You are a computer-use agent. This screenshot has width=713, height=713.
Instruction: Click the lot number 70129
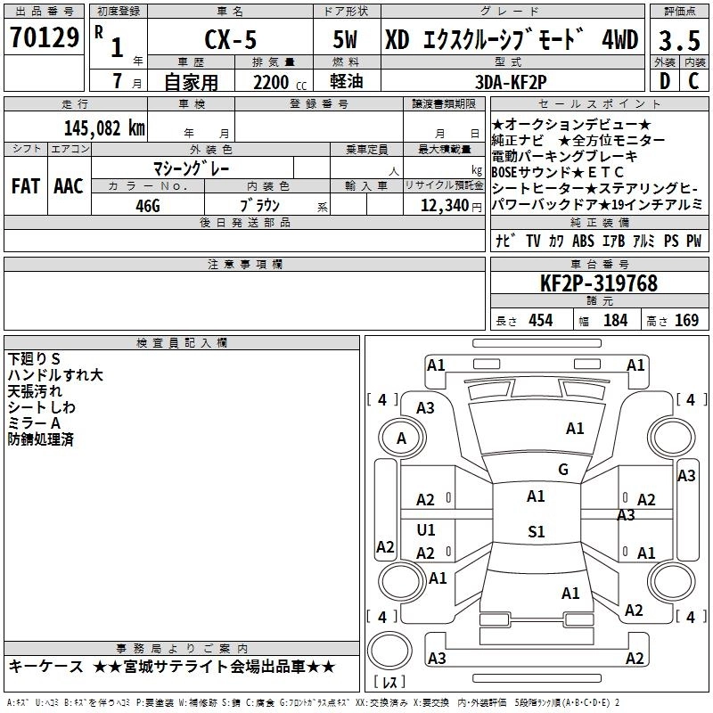[45, 37]
